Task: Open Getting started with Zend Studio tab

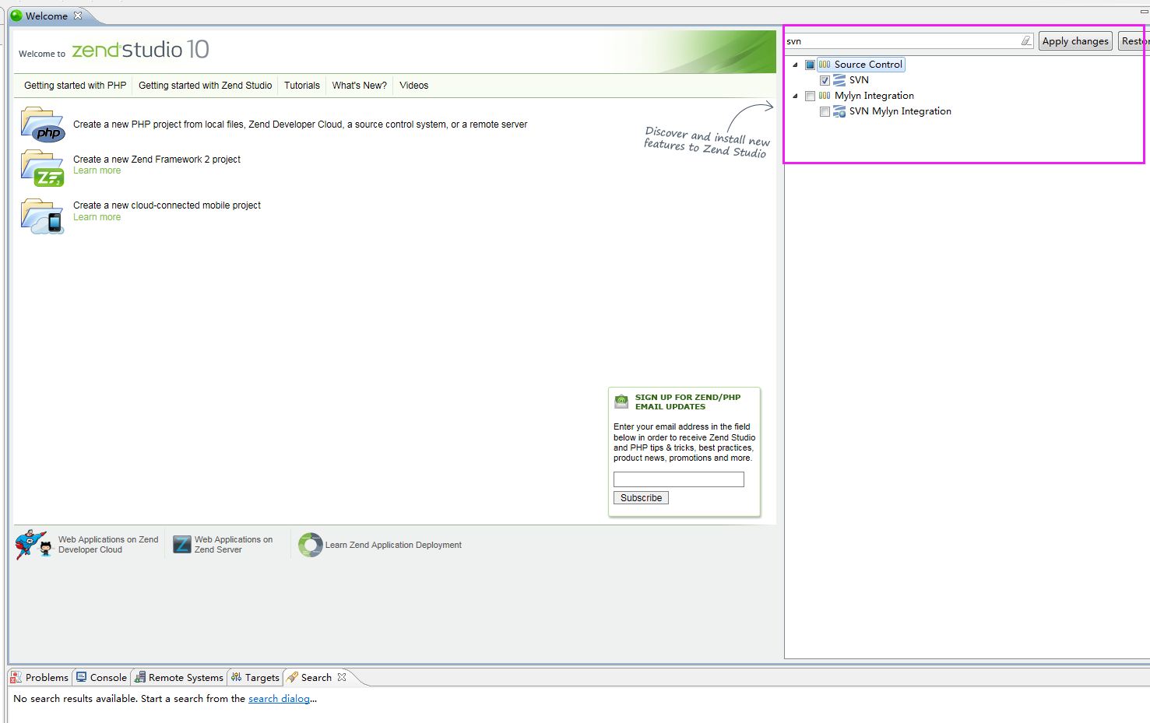Action: 205,86
